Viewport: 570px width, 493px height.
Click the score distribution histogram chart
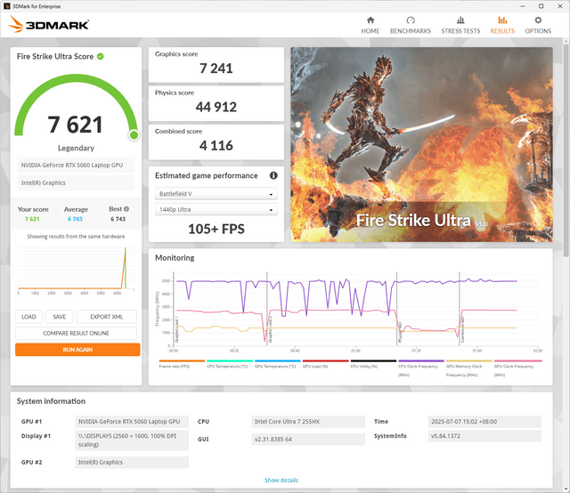[x=76, y=271]
